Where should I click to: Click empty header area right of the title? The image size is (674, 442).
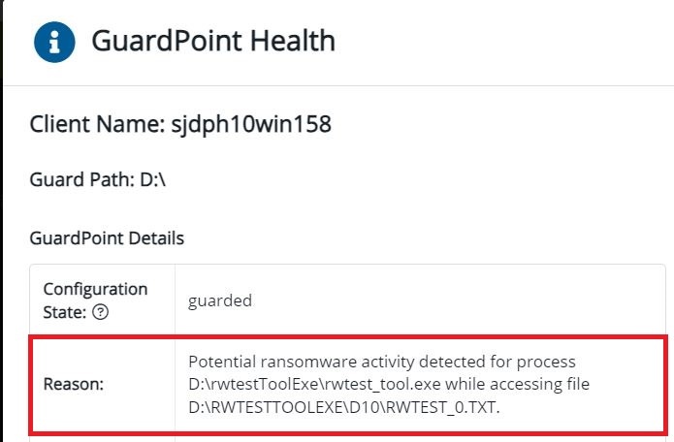pos(504,42)
